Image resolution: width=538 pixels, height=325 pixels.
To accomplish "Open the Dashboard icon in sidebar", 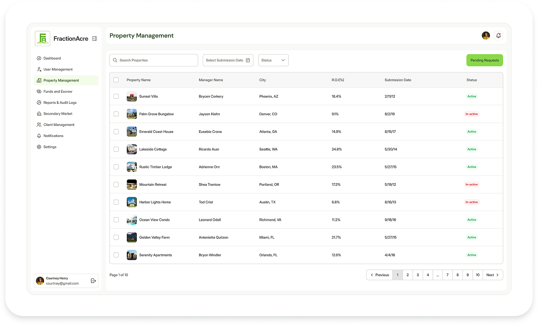I will coord(39,58).
